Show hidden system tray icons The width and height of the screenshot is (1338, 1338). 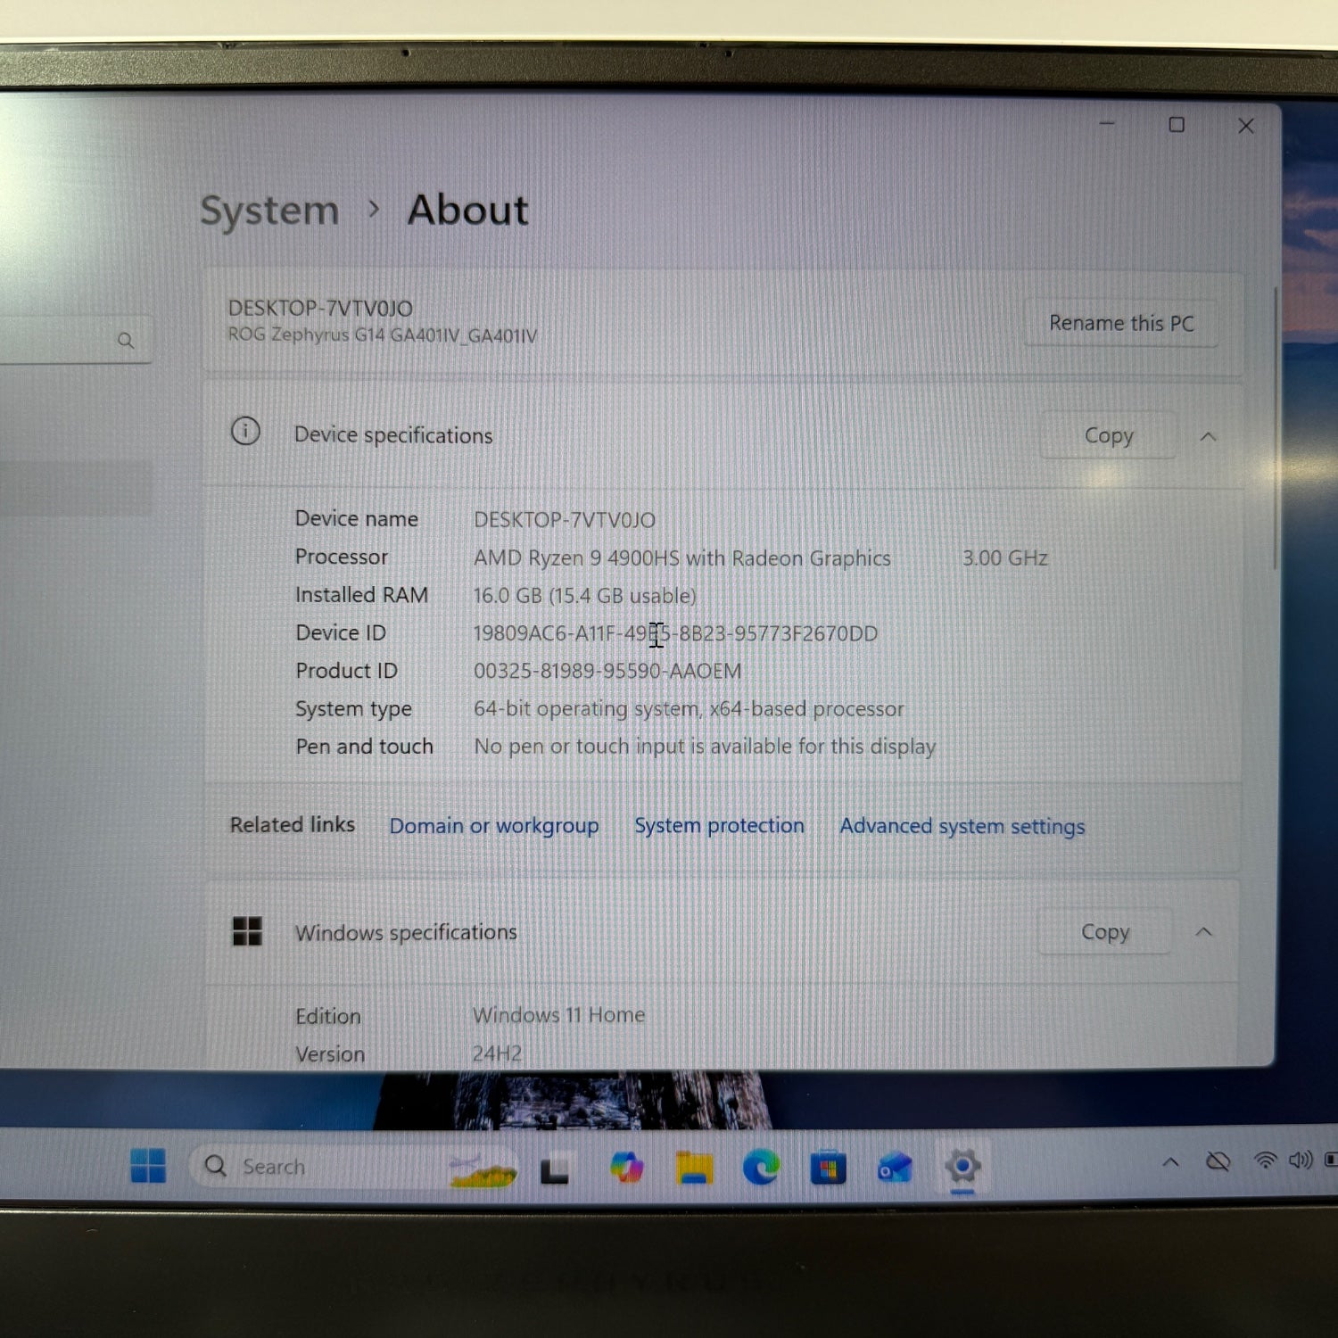(1170, 1161)
